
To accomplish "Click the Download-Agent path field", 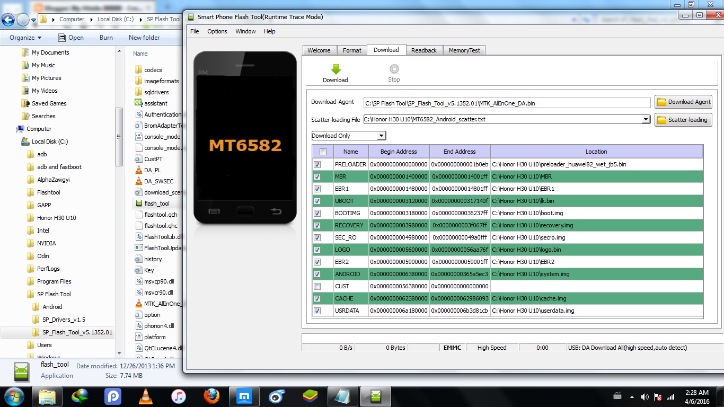I will click(x=507, y=103).
